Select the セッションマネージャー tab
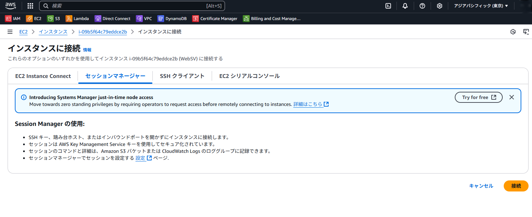Viewport: 532px width, 217px height. click(116, 76)
